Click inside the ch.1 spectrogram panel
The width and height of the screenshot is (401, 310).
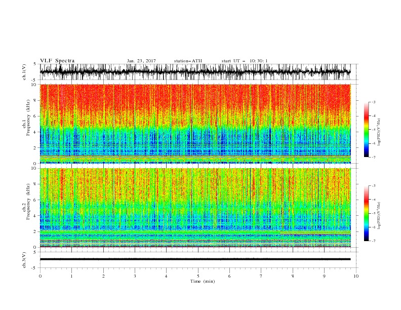pos(195,124)
